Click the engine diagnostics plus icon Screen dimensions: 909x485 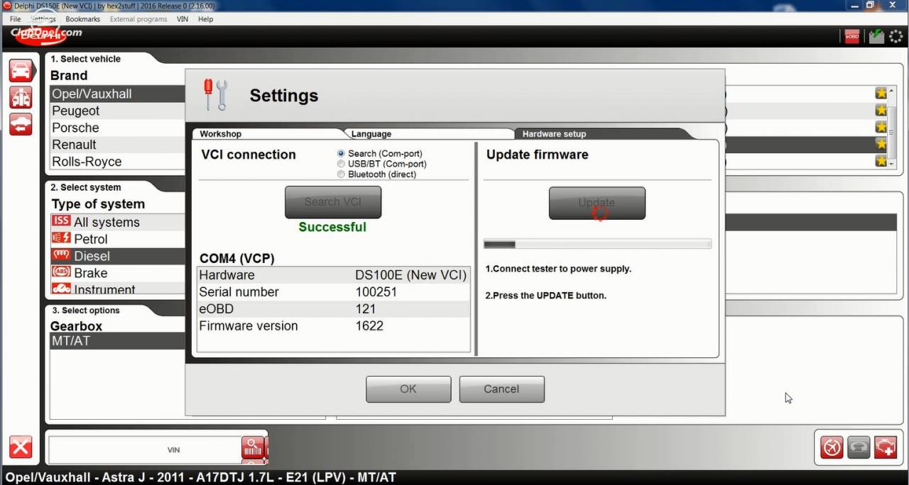886,447
